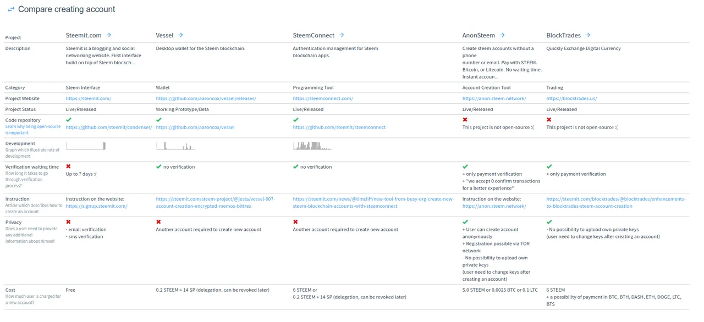704x322 pixels.
Task: Click the Steemit.com column heading
Action: tap(84, 35)
